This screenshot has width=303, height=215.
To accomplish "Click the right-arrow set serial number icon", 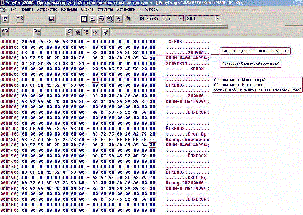I will [95, 32].
